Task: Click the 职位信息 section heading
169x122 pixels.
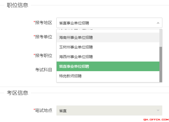Action: [x=17, y=5]
